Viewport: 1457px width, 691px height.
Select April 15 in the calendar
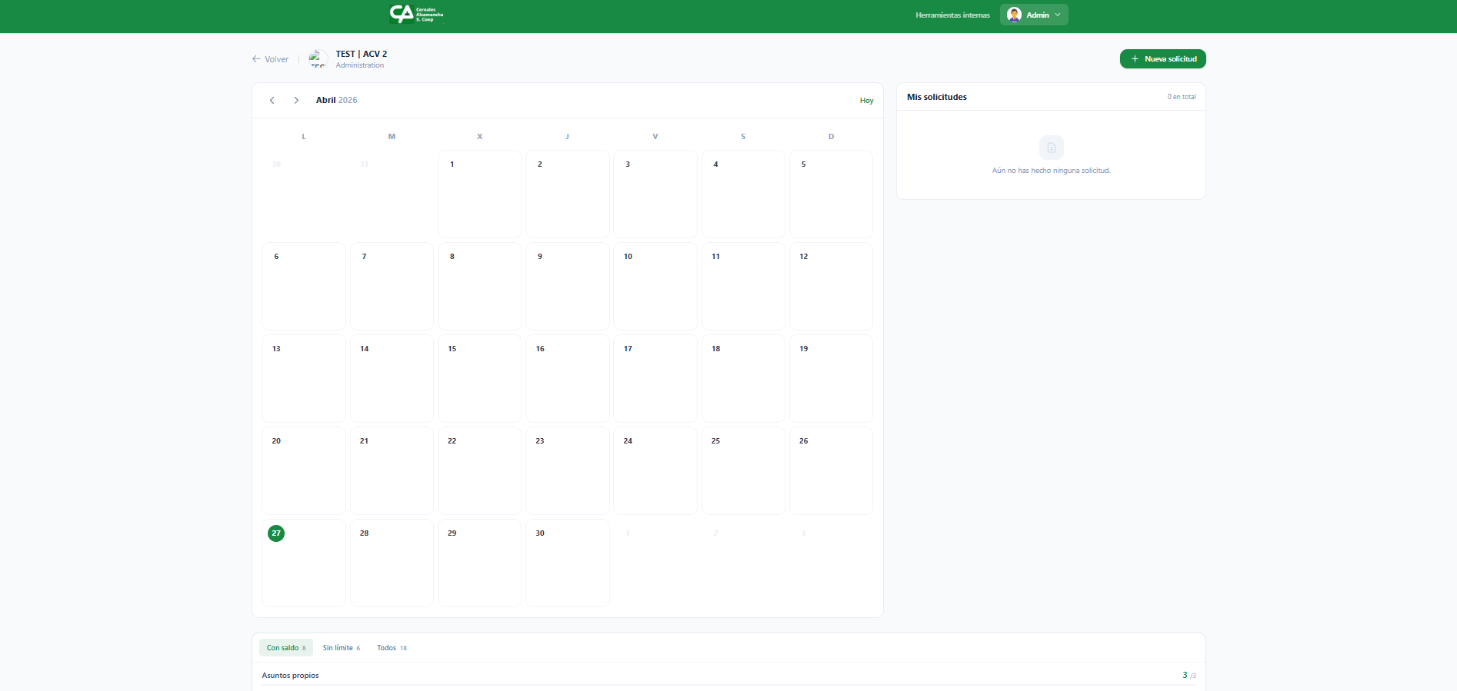479,378
